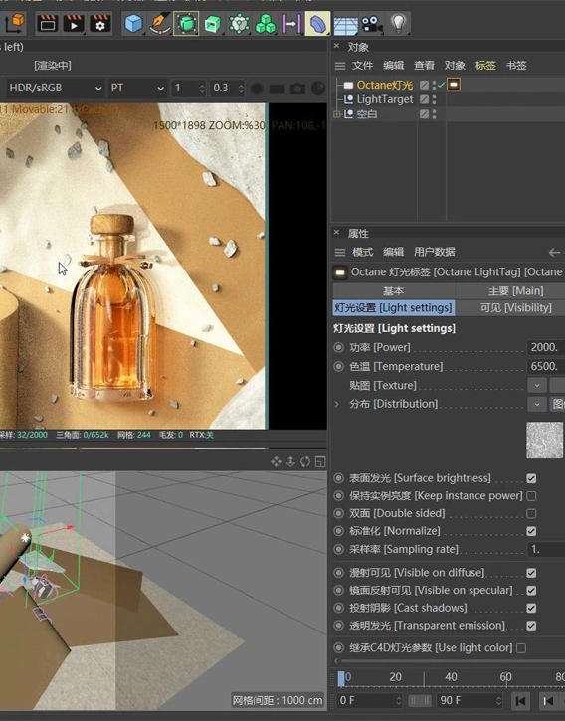Open the Distribution dropdown arrow
The image size is (565, 721).
pyautogui.click(x=537, y=404)
